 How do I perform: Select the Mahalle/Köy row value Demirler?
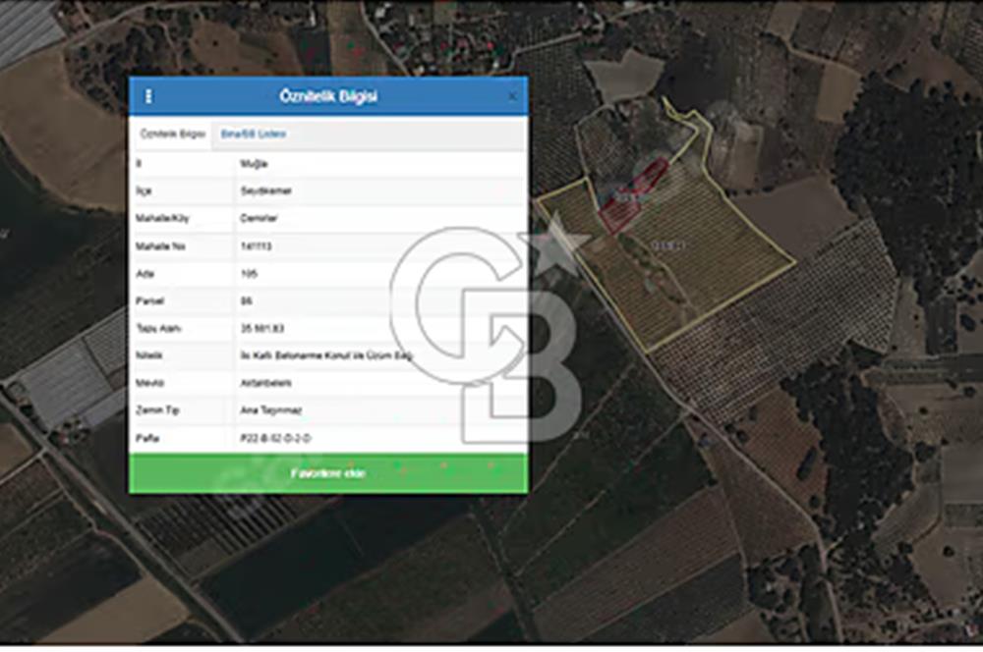pyautogui.click(x=258, y=219)
